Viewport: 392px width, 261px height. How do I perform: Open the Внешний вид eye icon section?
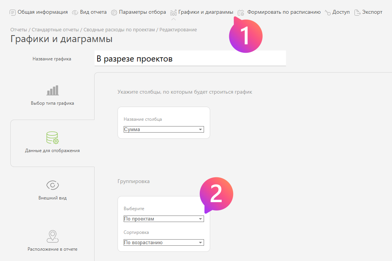coord(52,185)
